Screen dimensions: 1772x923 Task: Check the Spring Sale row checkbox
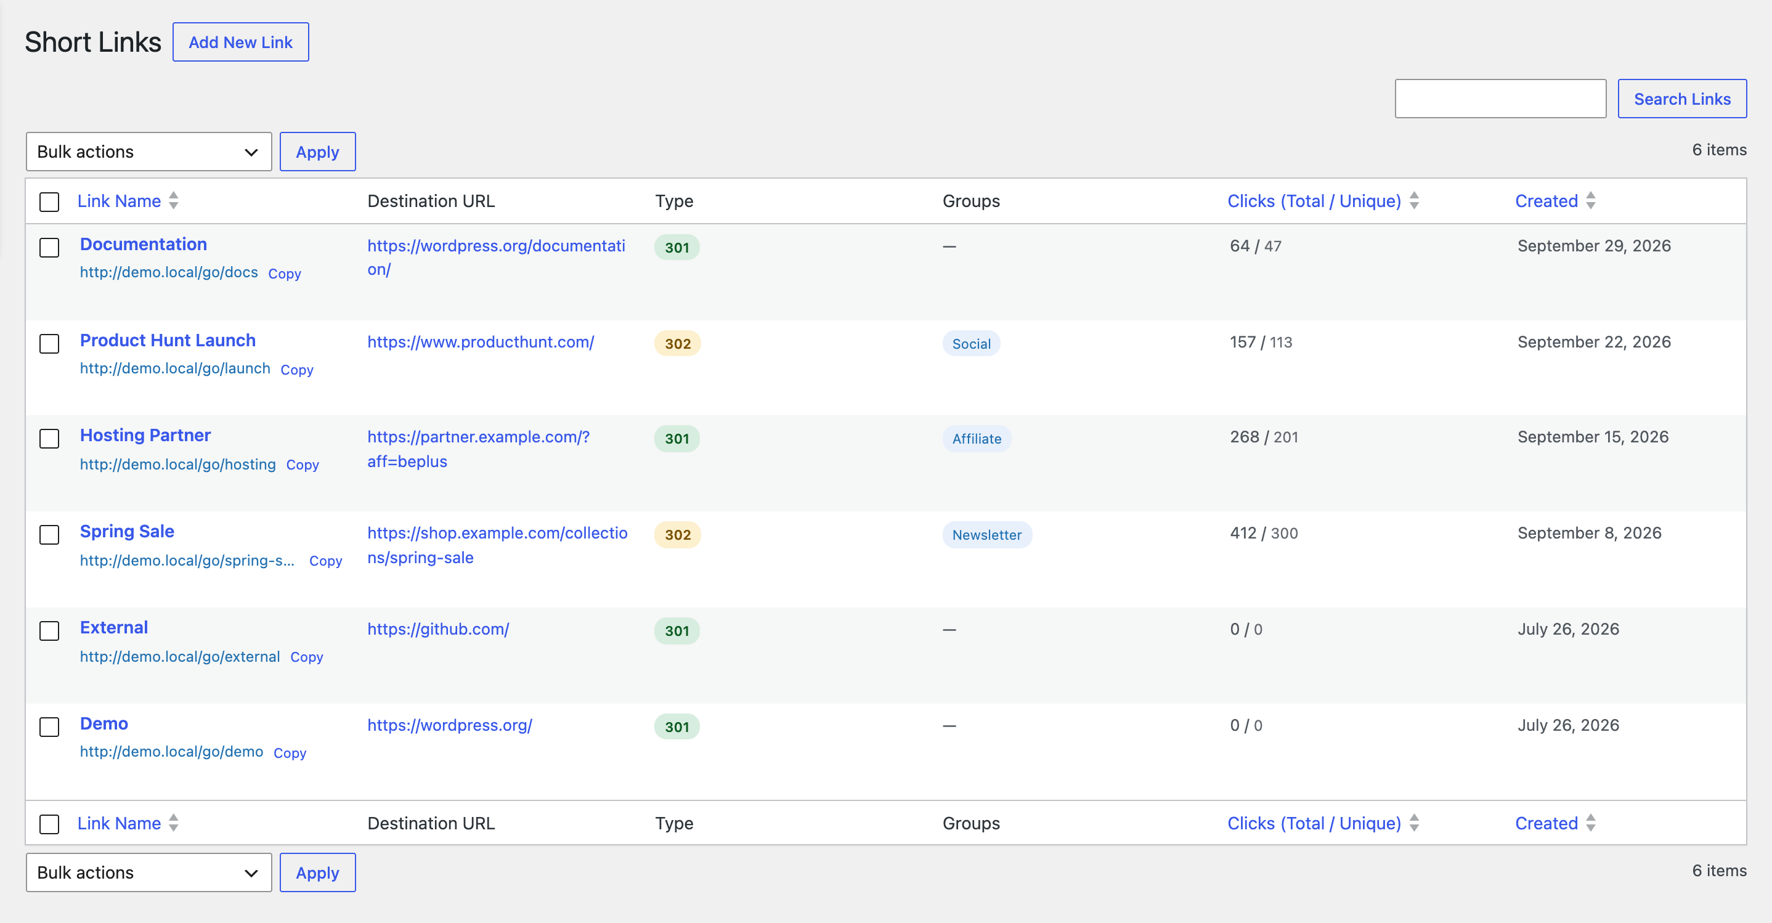pyautogui.click(x=49, y=534)
